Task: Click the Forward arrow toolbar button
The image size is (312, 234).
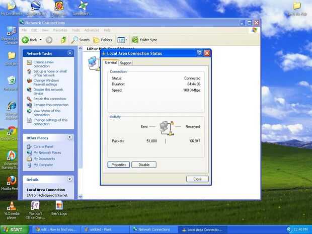Action: [49, 40]
